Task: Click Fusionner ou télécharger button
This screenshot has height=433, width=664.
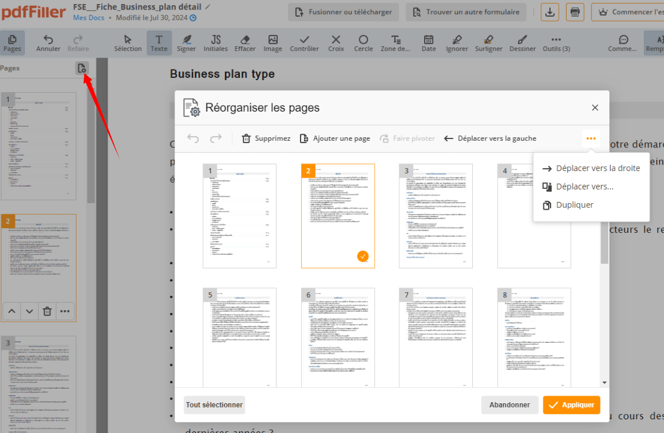Action: point(343,12)
